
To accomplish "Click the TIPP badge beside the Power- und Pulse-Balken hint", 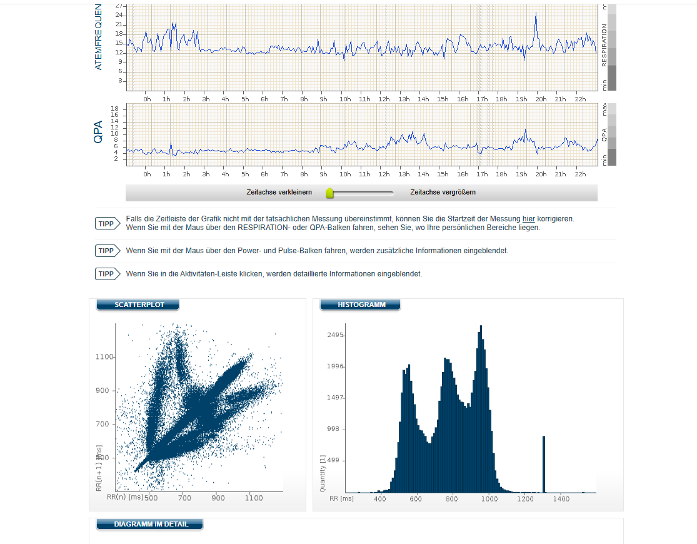I will click(x=107, y=251).
